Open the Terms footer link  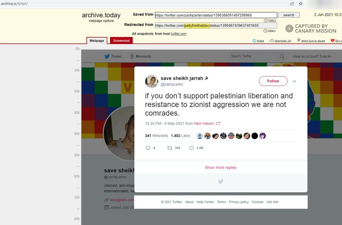click(221, 202)
